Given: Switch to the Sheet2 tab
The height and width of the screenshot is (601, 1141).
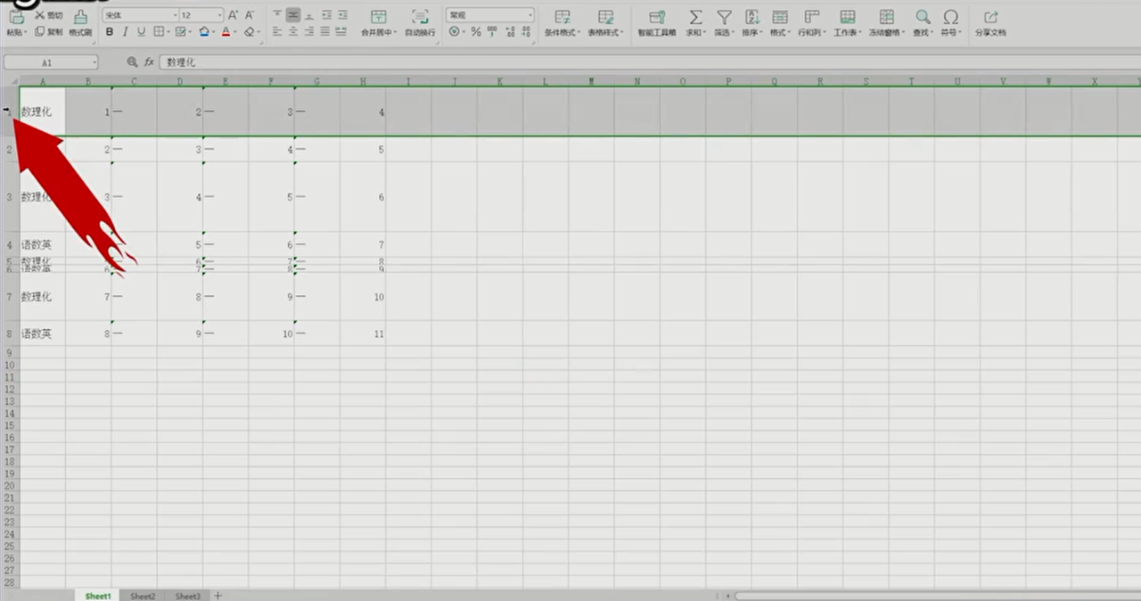Looking at the screenshot, I should click(143, 596).
